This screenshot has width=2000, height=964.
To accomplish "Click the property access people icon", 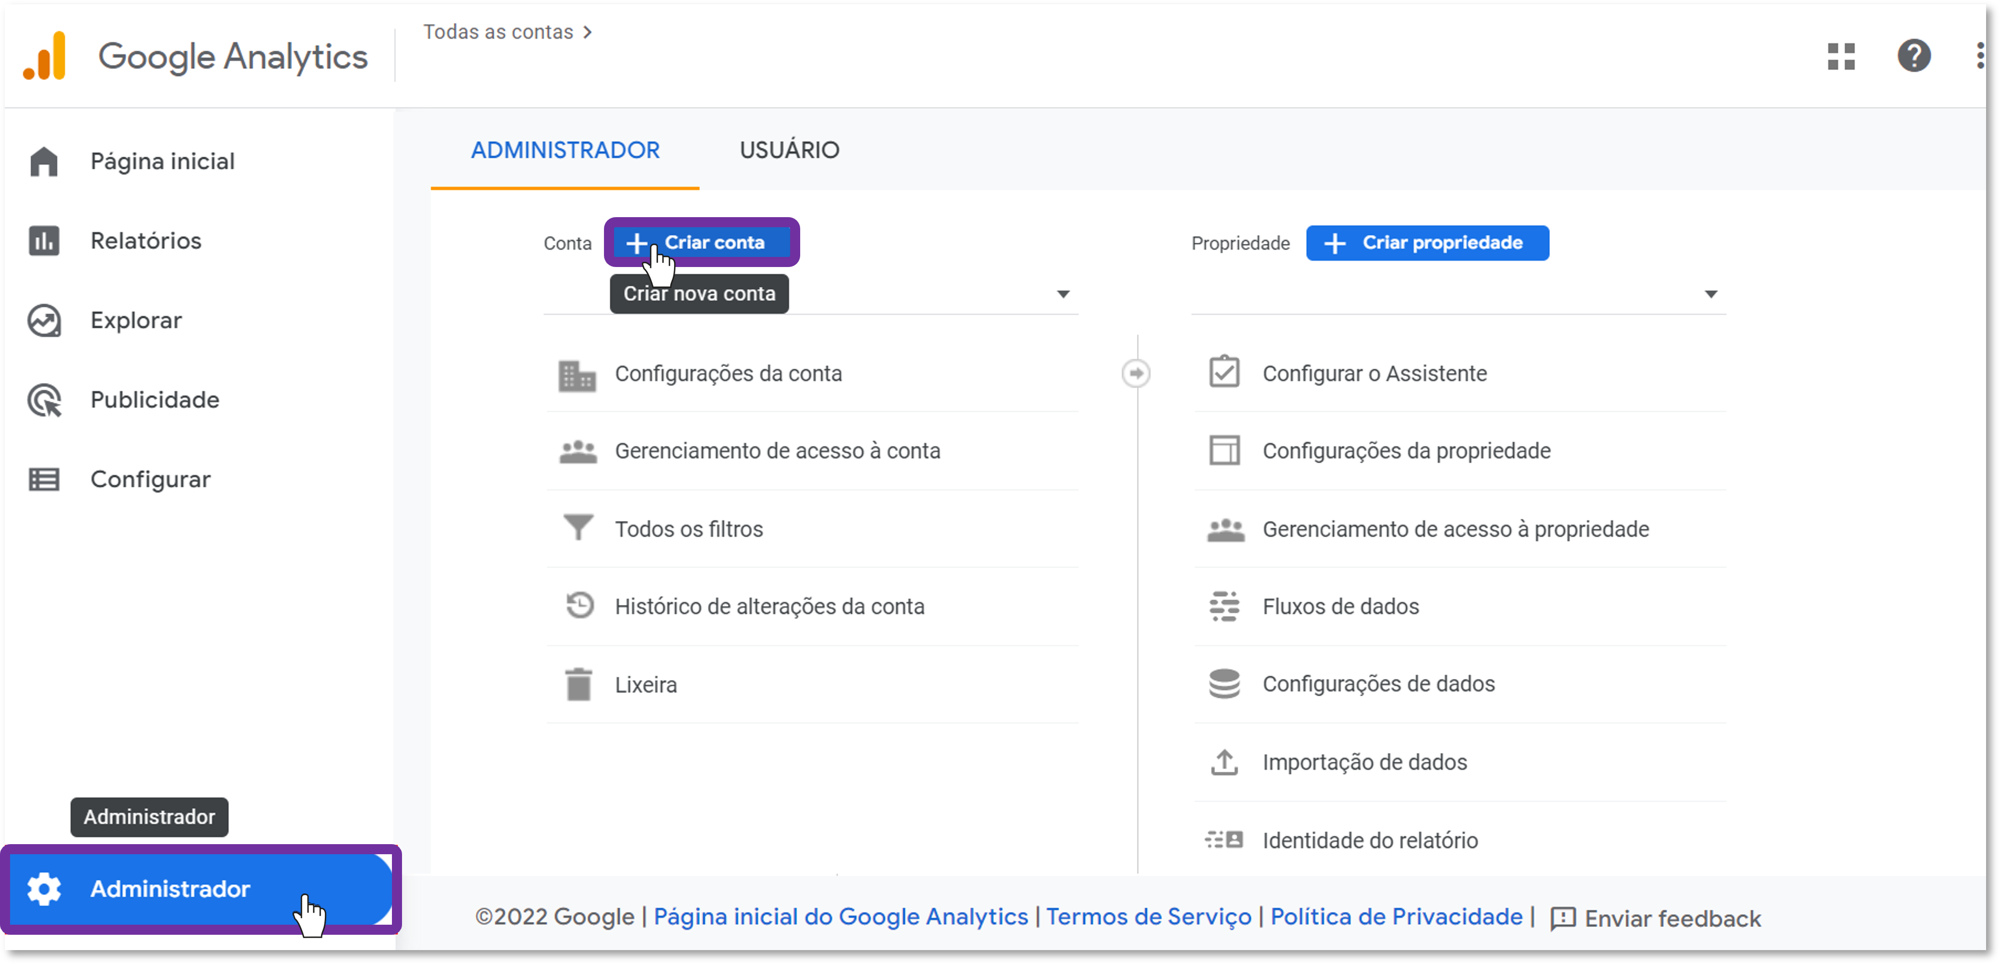I will [x=1225, y=530].
